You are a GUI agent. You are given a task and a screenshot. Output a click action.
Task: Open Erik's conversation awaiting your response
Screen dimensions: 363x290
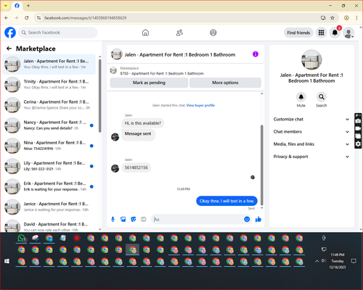click(x=49, y=186)
